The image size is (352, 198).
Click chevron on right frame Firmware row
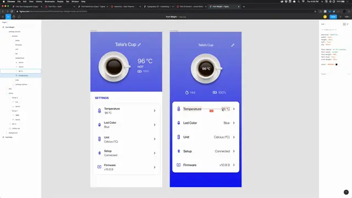click(x=234, y=165)
